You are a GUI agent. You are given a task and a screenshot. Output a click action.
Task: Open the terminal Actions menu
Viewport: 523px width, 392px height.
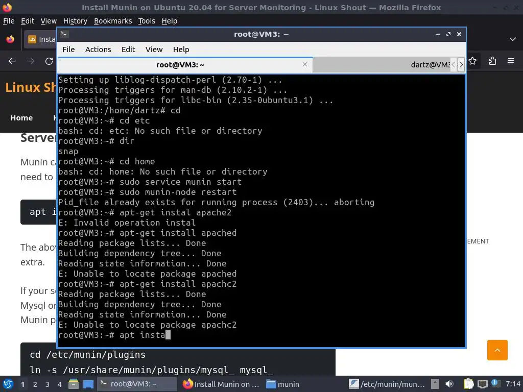[x=98, y=50]
